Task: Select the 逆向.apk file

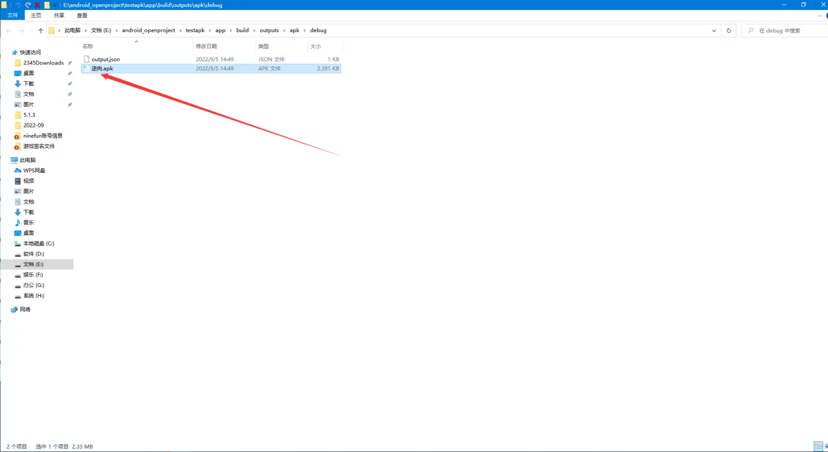Action: (102, 68)
